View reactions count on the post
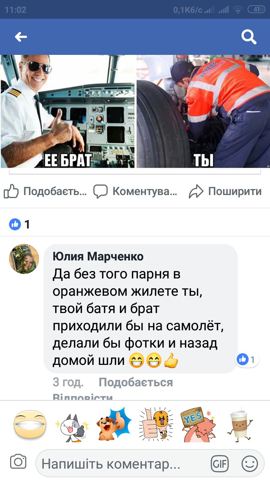Screen dimensions: 270x481 click(19, 225)
